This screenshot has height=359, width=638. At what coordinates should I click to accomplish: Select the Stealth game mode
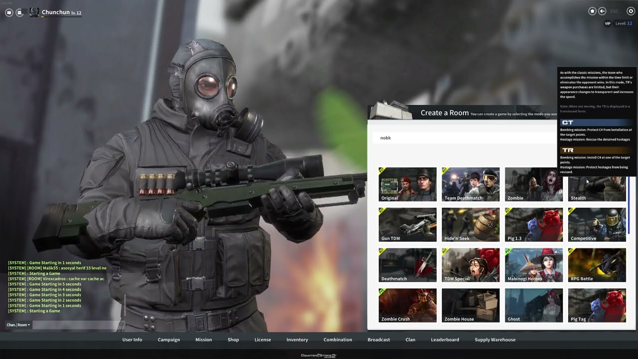(597, 189)
